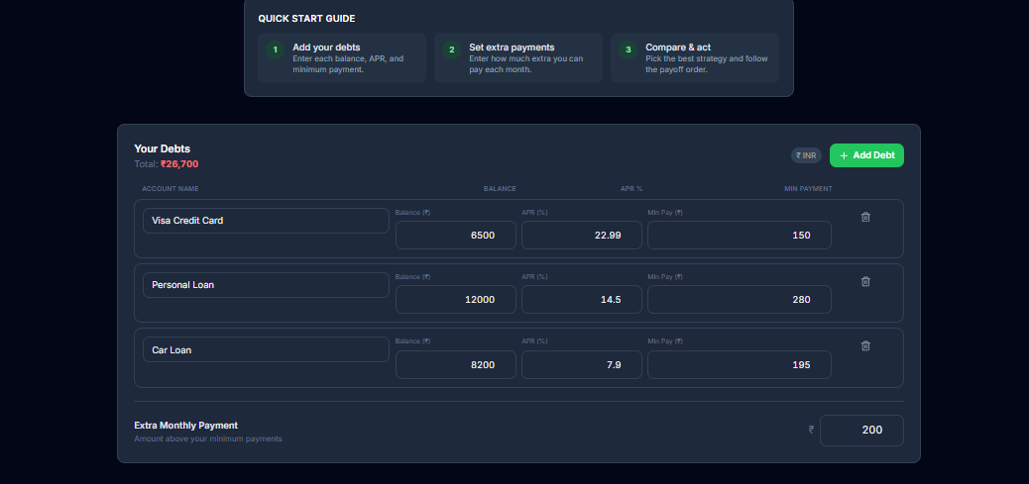Edit the extra monthly payment amount 200
1029x484 pixels.
coord(860,431)
